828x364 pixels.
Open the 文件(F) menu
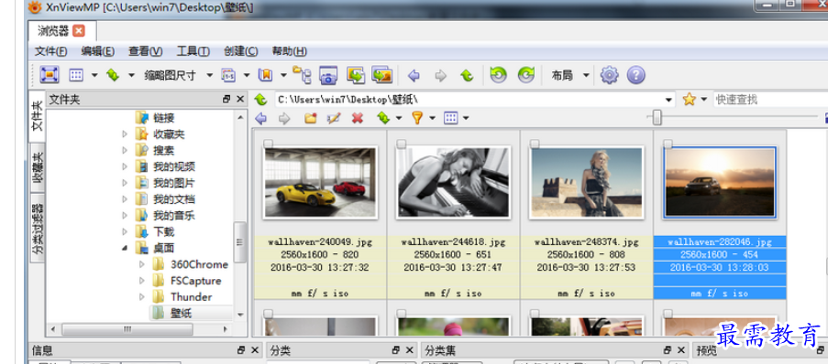[50, 51]
